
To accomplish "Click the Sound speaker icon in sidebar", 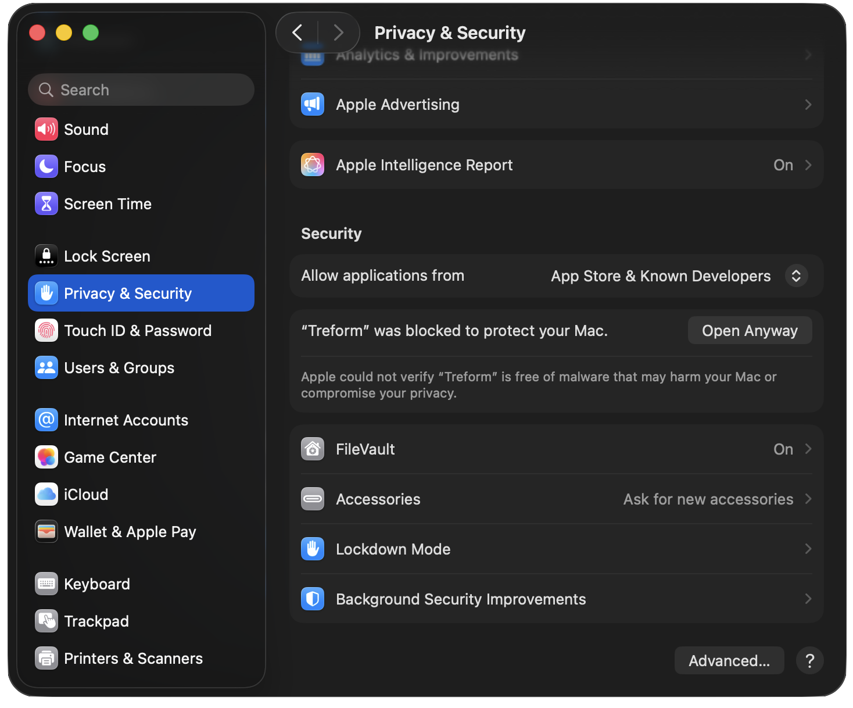I will pyautogui.click(x=46, y=129).
